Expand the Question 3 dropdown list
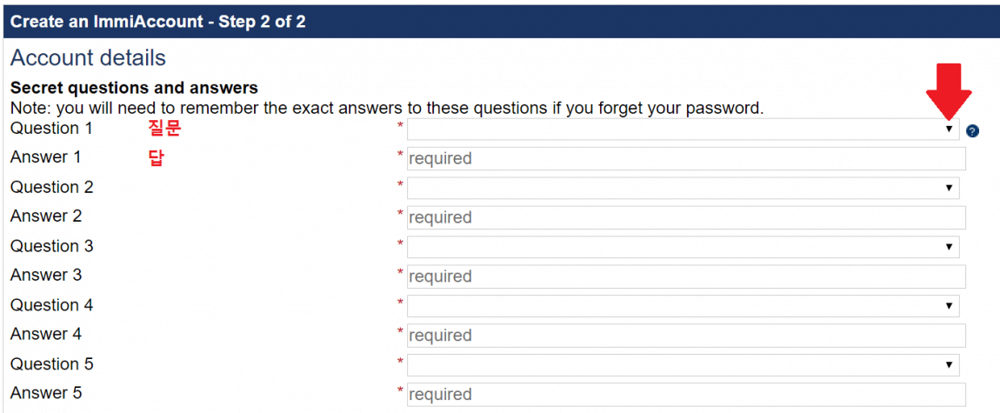Image resolution: width=1000 pixels, height=413 pixels. point(683,247)
